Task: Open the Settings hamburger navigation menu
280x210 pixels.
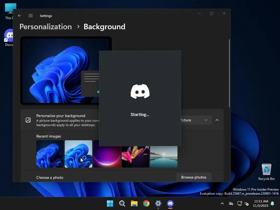Action: click(x=31, y=16)
